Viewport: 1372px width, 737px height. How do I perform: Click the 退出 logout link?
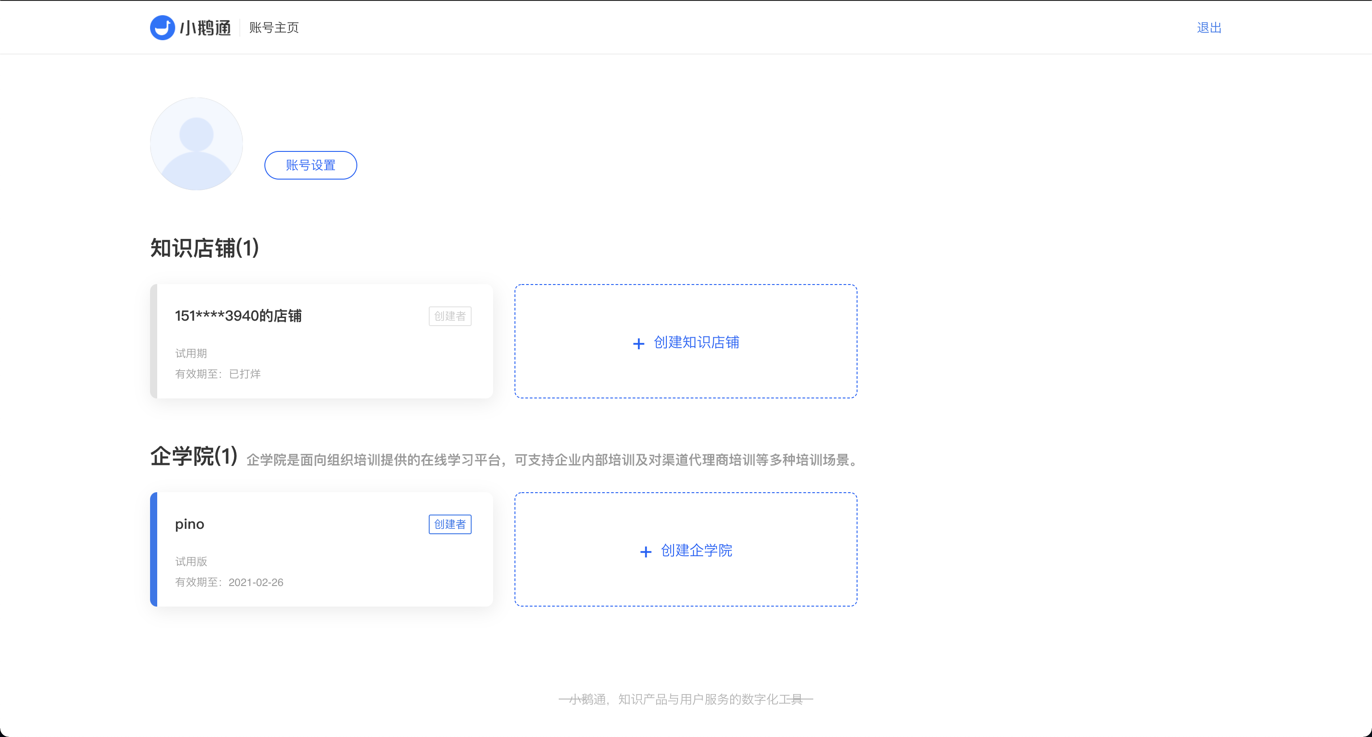(1209, 27)
